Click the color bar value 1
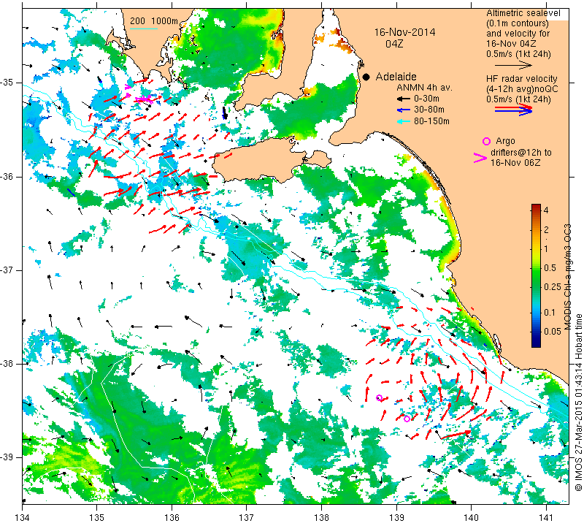 pyautogui.click(x=546, y=249)
